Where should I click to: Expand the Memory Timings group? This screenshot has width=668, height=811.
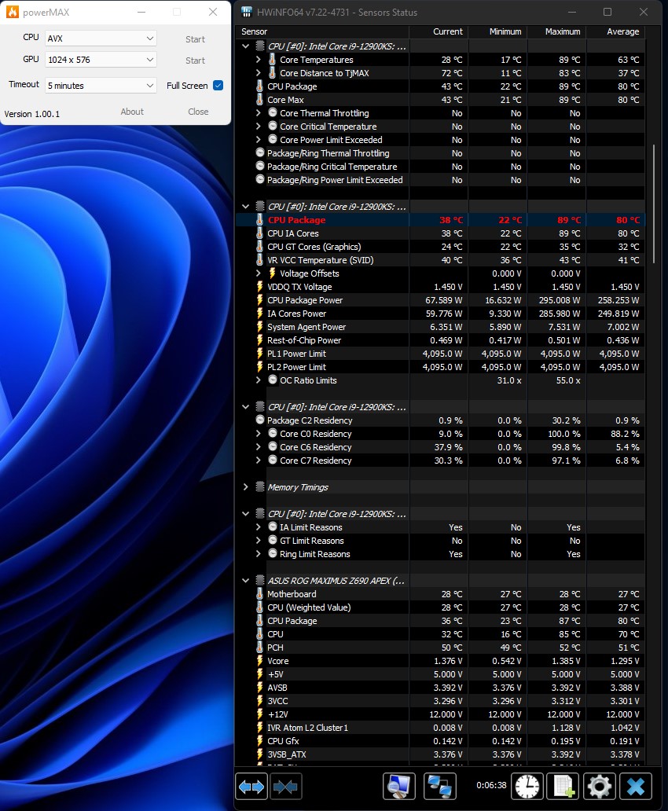coord(246,486)
